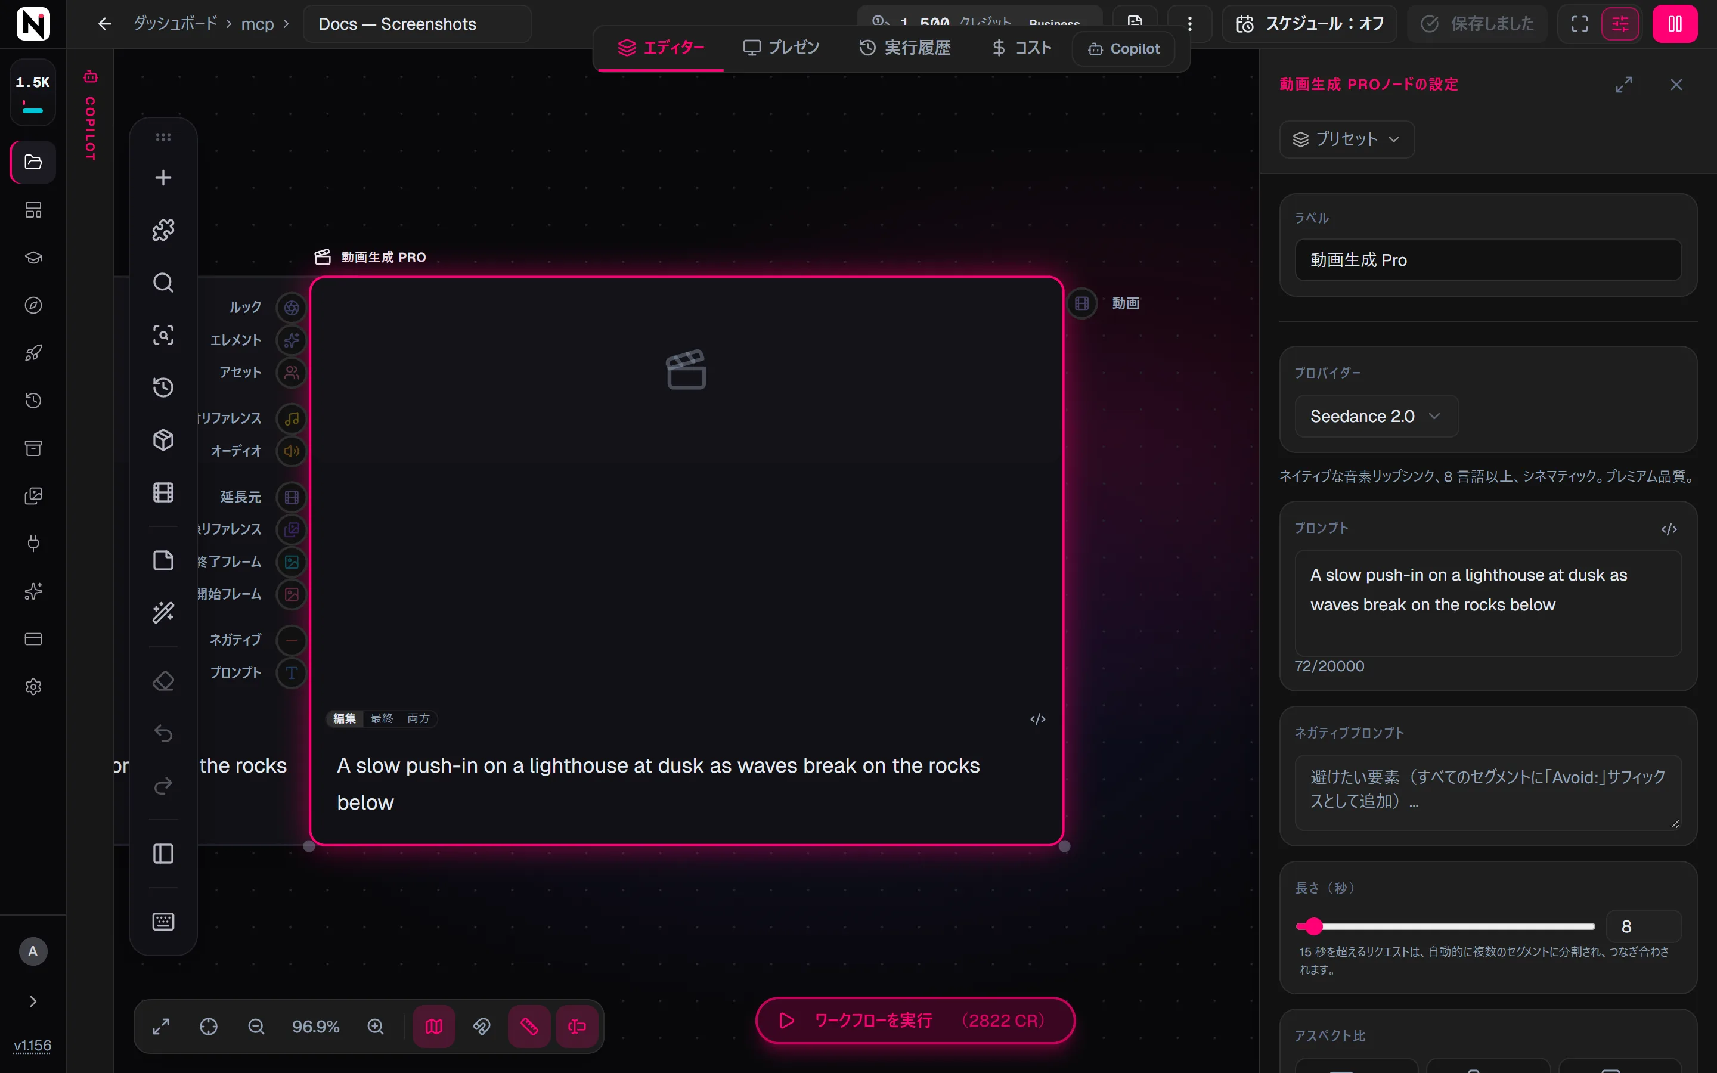Screen dimensions: 1717x1073
Task: Click the オーディオ input port icon
Action: [292, 451]
